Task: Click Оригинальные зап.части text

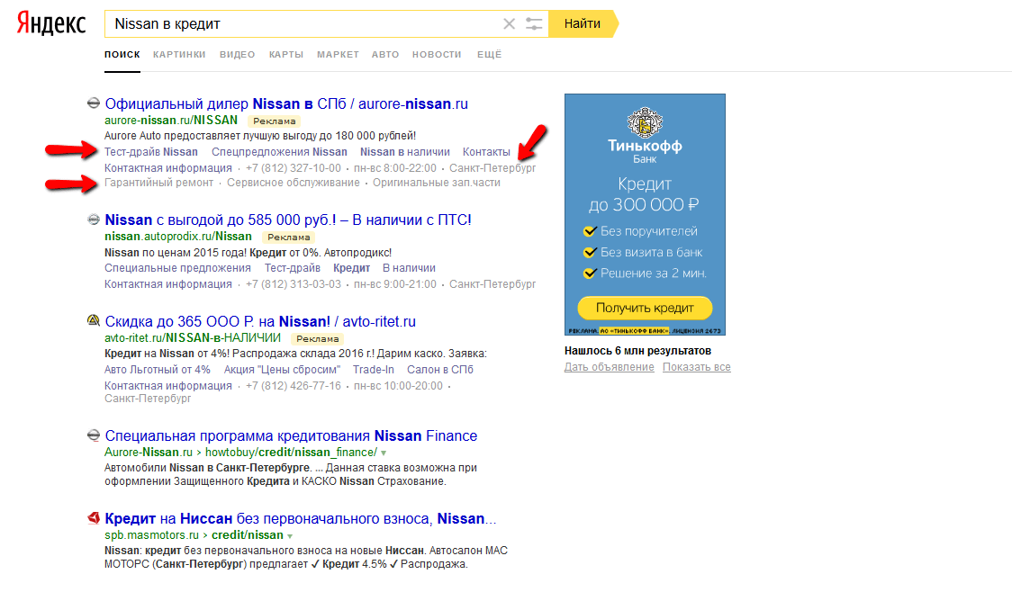Action: coord(437,184)
